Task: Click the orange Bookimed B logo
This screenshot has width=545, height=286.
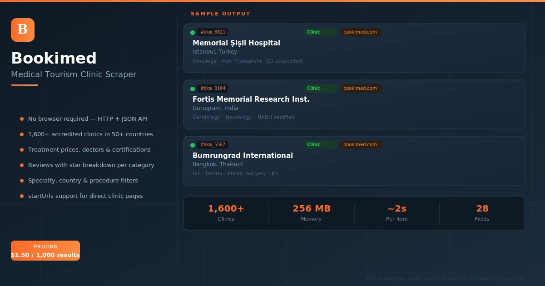Action: tap(23, 30)
